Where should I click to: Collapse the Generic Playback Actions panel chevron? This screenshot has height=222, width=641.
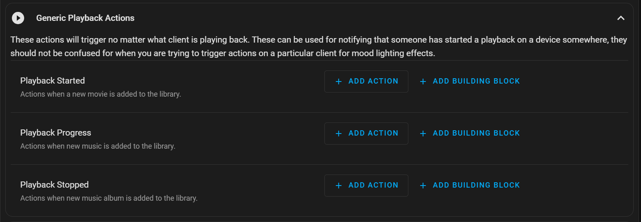621,18
